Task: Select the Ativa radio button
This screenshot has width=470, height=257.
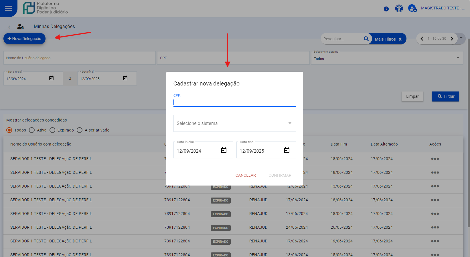Action: pos(32,130)
